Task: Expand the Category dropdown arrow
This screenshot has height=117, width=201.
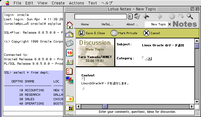Action: click(x=150, y=59)
